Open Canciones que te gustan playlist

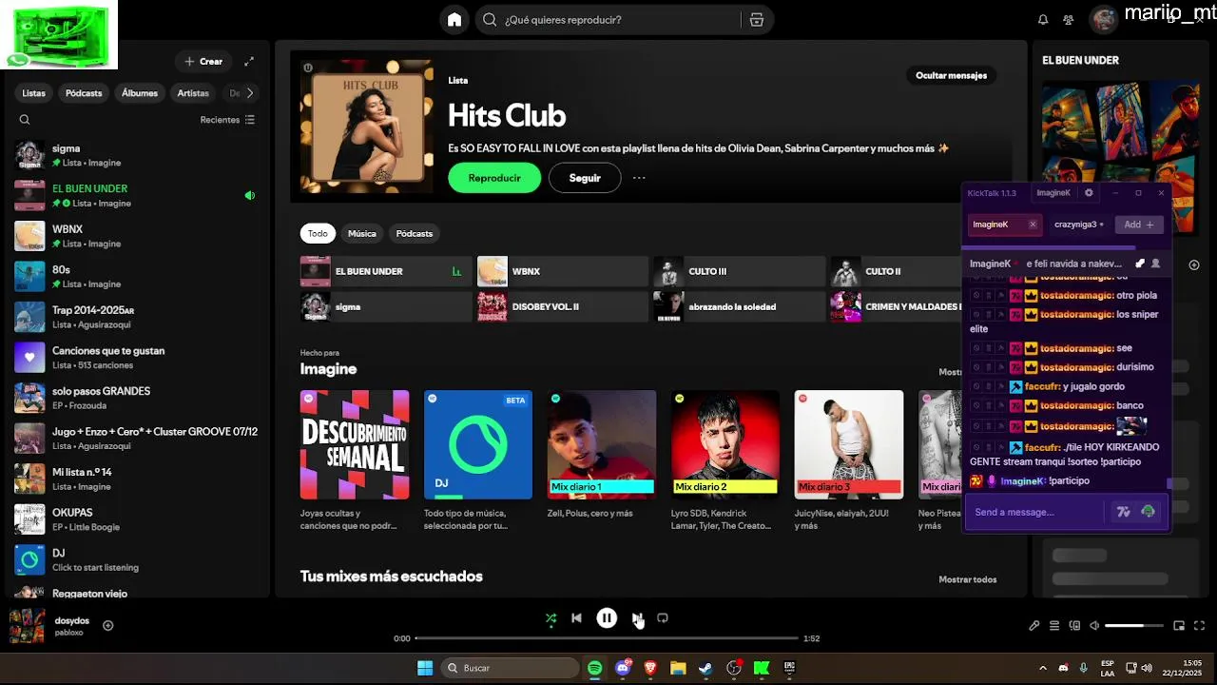coord(135,358)
